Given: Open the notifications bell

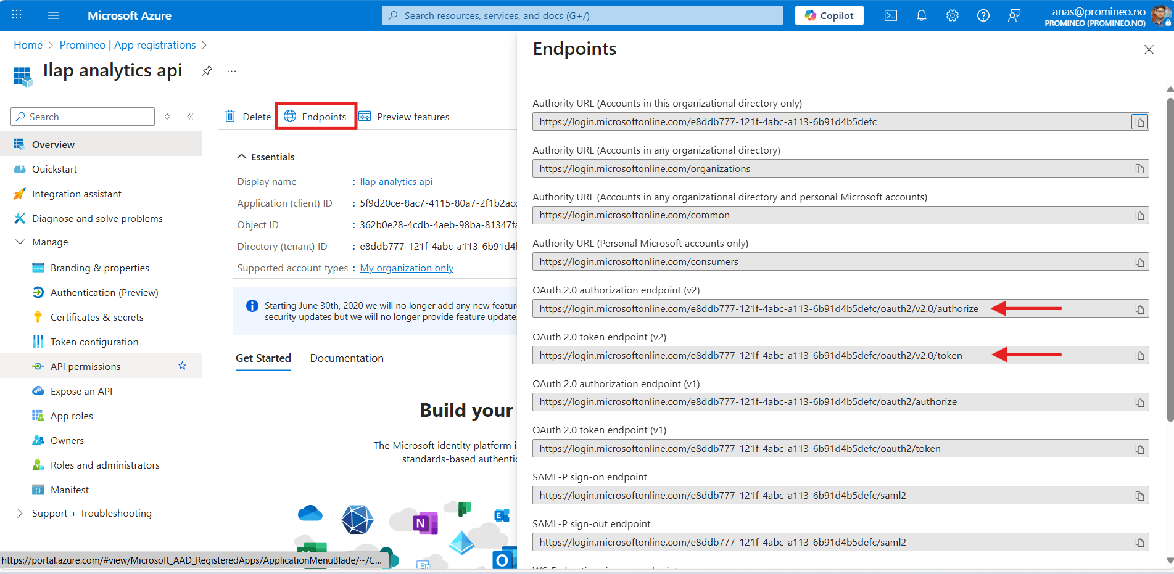Looking at the screenshot, I should (922, 15).
